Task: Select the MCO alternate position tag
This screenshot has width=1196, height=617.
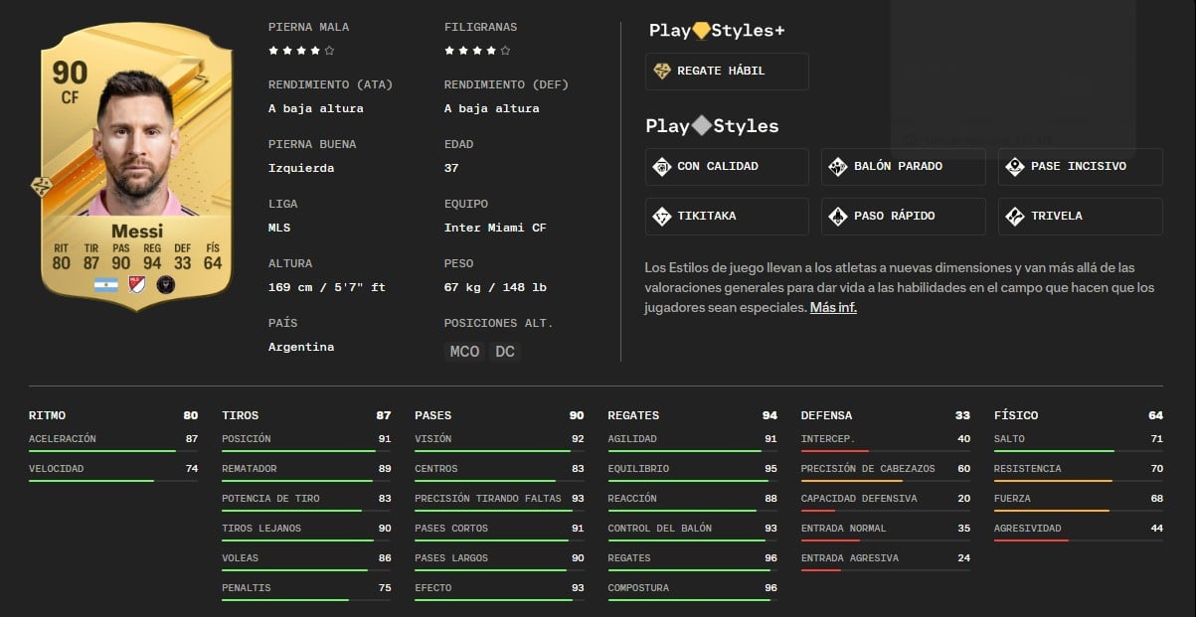Action: [x=464, y=352]
